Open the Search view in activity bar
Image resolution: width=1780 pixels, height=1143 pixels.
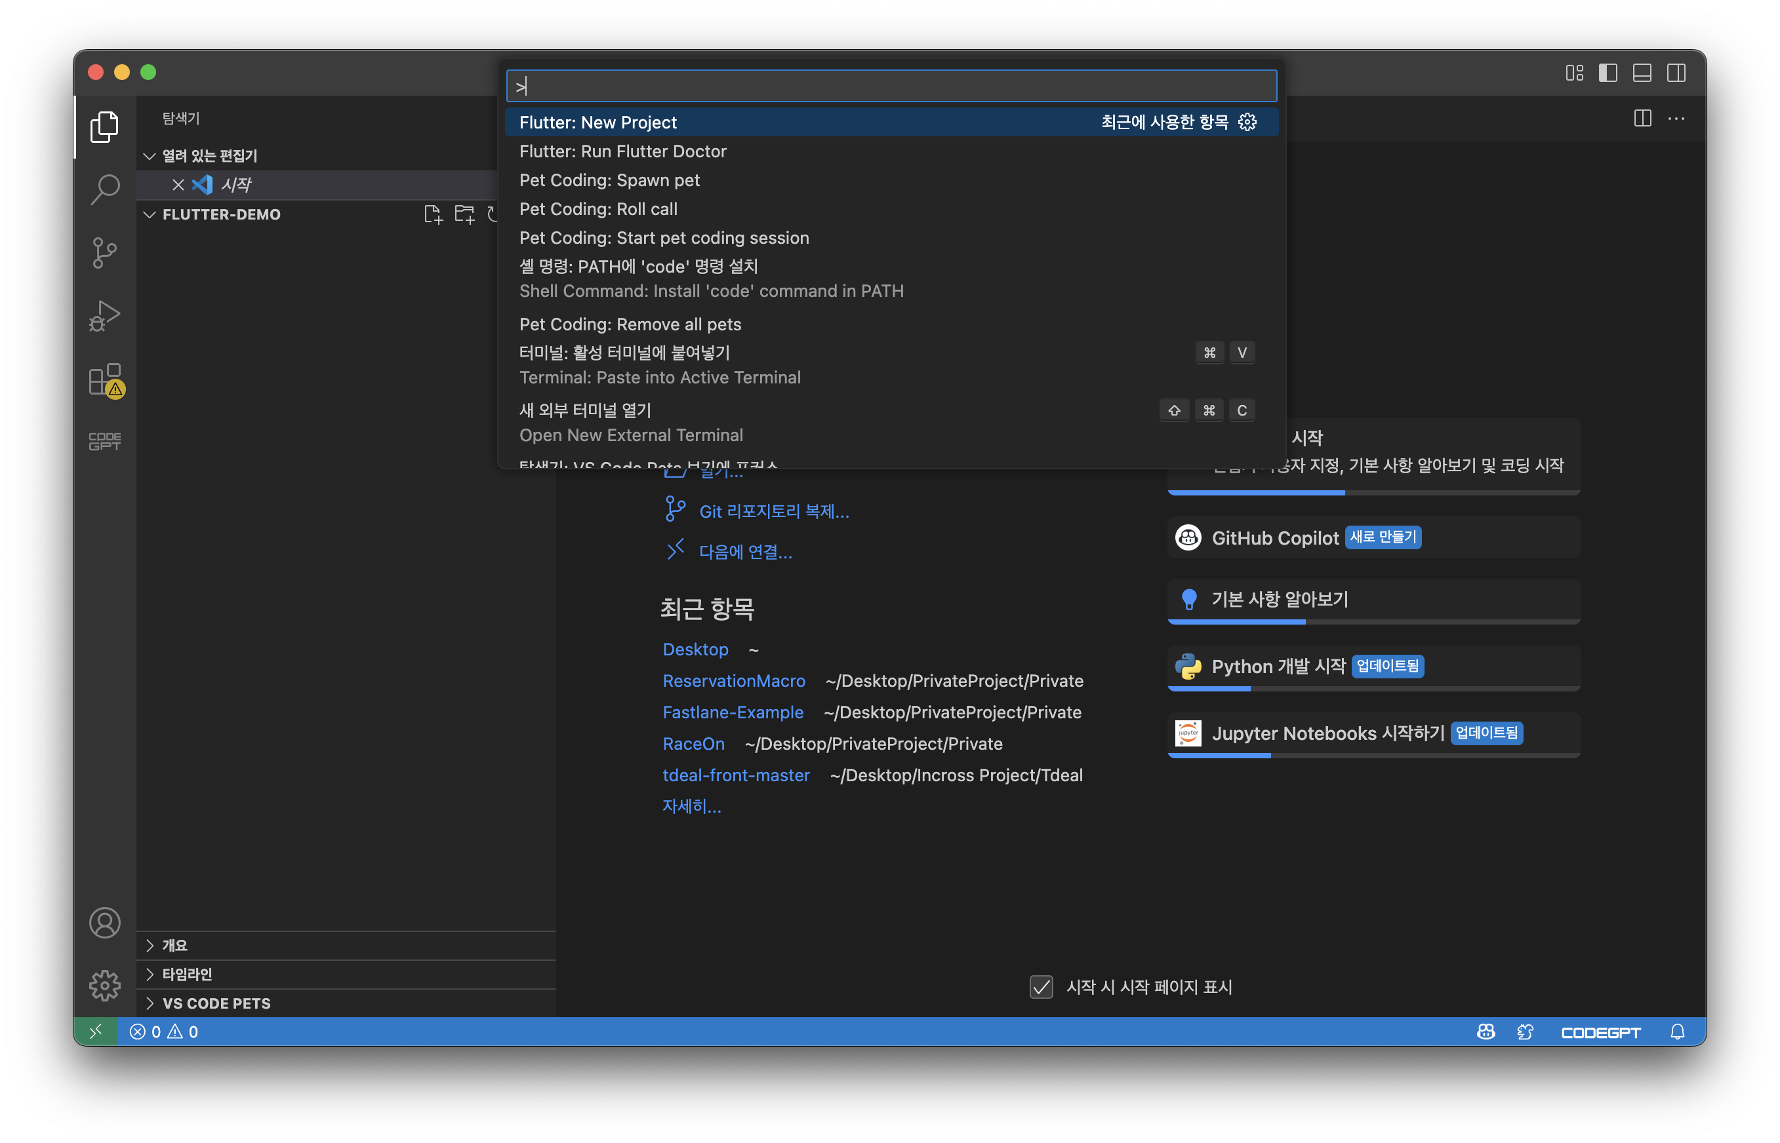point(105,189)
